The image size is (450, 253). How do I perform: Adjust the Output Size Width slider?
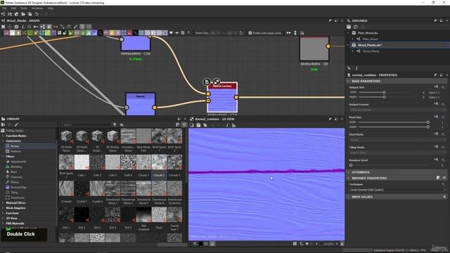(384, 92)
